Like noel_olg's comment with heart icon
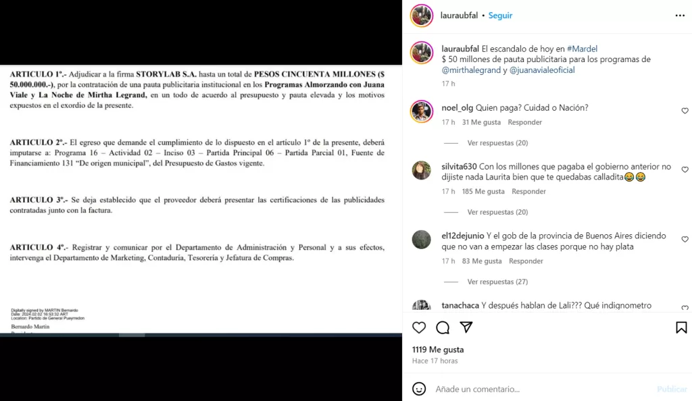Image resolution: width=692 pixels, height=401 pixels. pyautogui.click(x=685, y=111)
